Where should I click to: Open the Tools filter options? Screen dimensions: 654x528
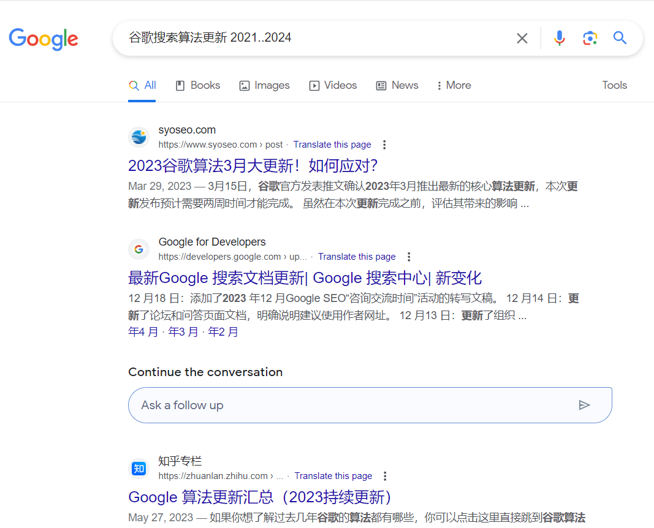pyautogui.click(x=614, y=85)
